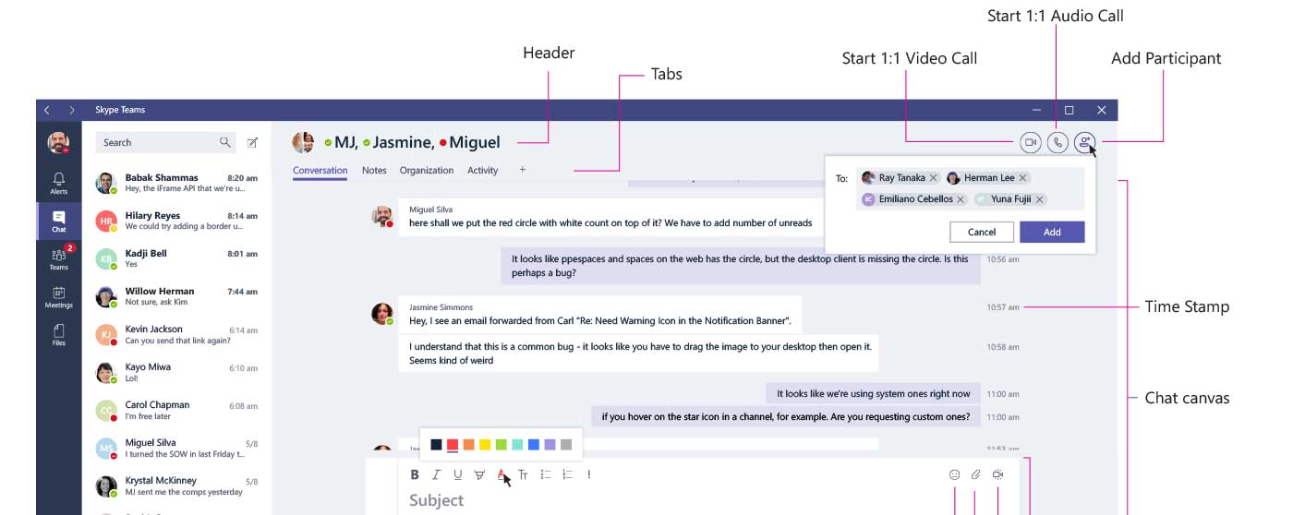Pick the gray color swatch

[566, 445]
